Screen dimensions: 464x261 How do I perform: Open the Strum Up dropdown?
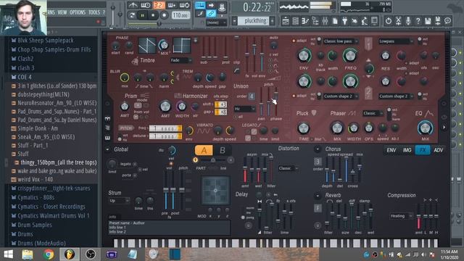tap(119, 201)
